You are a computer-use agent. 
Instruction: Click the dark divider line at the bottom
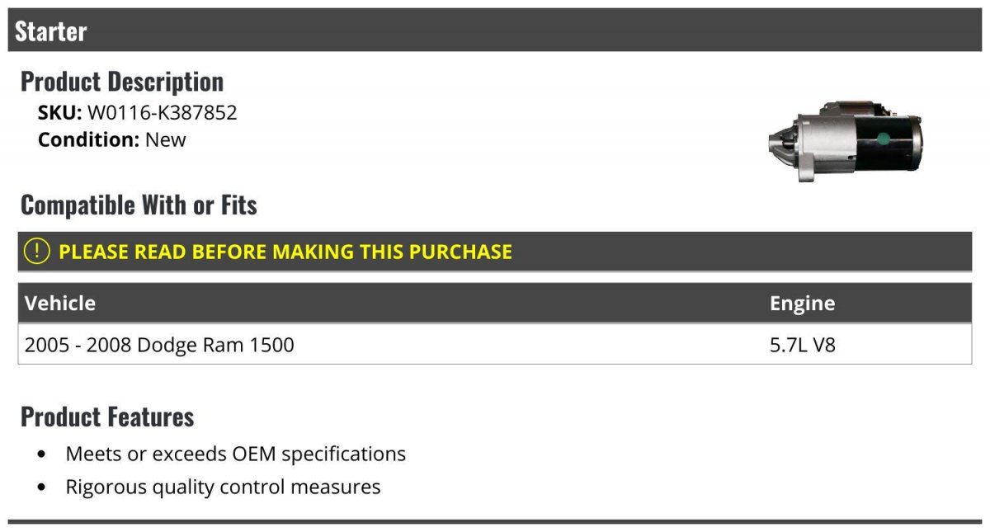(495, 521)
